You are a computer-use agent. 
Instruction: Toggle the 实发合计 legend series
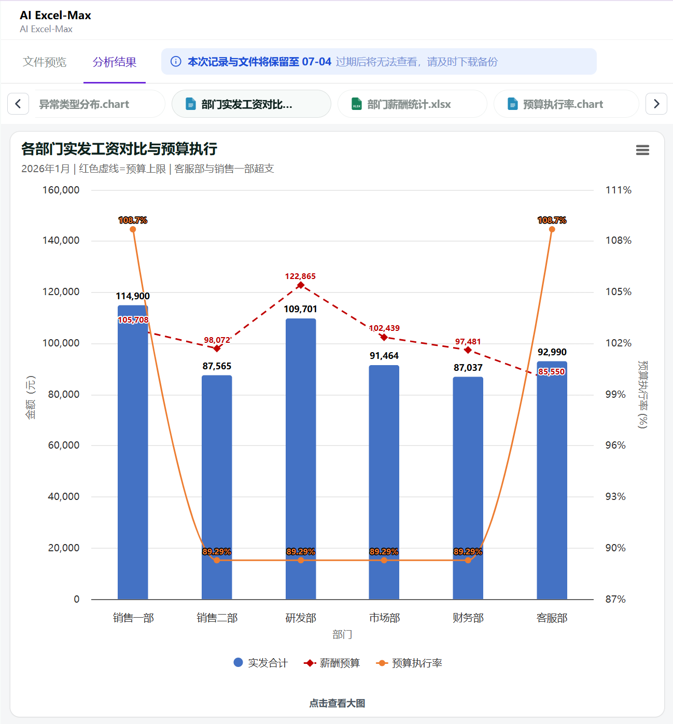(x=260, y=663)
